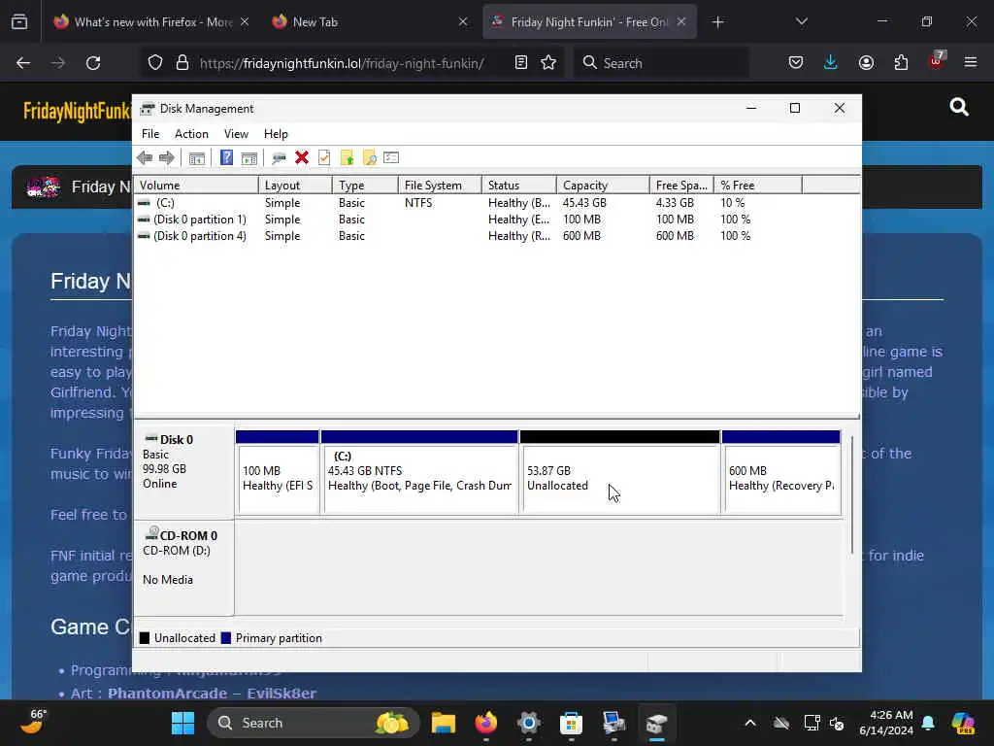Click the Save to Pocket icon
This screenshot has height=746, width=994.
[796, 63]
